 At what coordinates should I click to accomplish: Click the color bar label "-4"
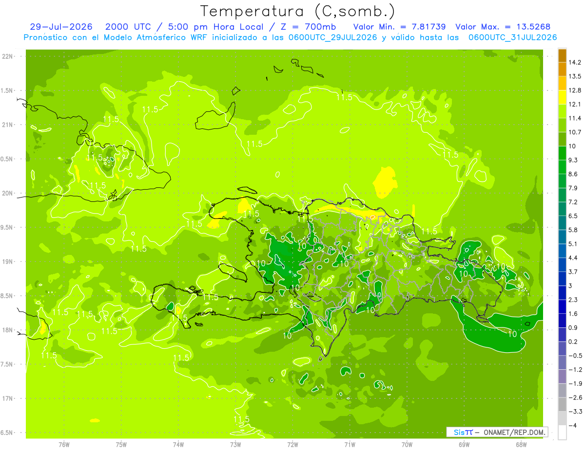(x=573, y=425)
